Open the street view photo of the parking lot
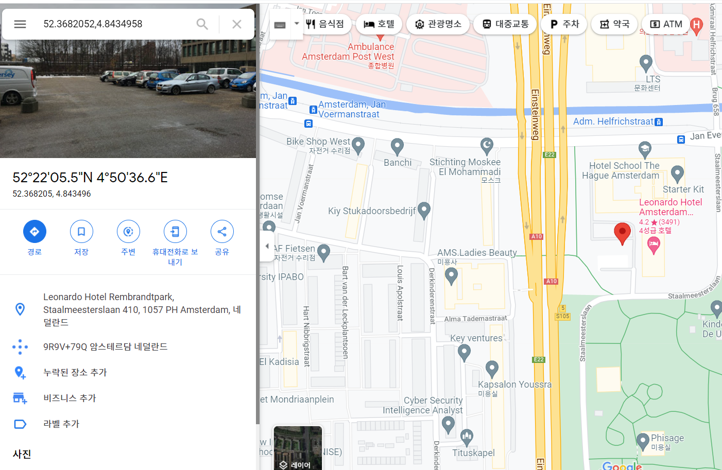This screenshot has height=470, width=722. click(x=128, y=99)
